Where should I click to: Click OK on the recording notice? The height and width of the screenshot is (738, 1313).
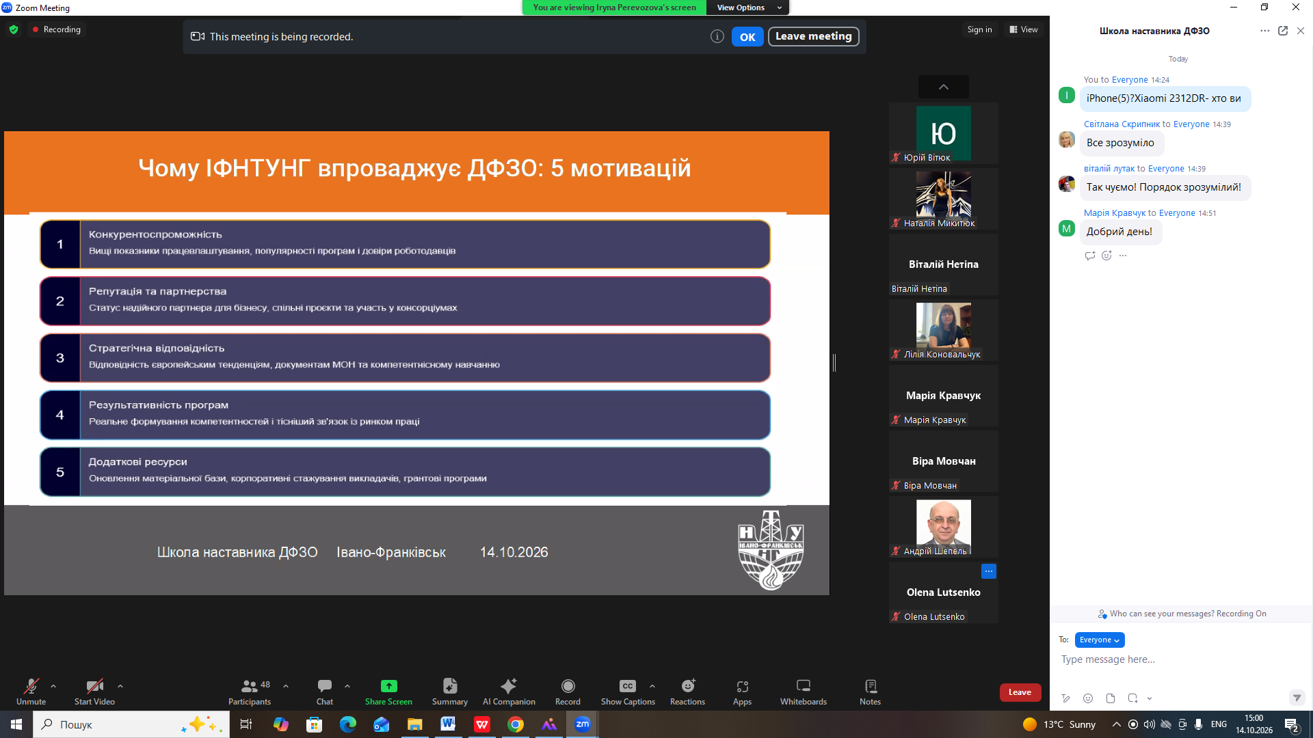747,37
